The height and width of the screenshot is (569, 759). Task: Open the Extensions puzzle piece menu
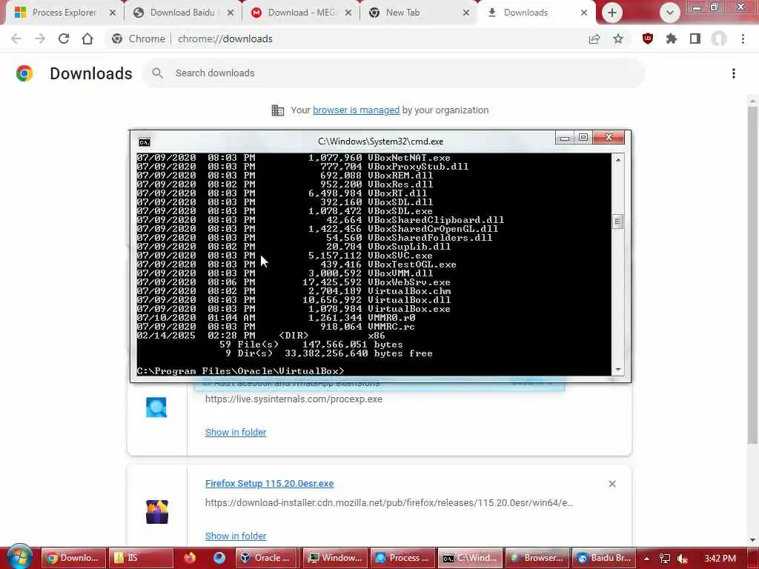point(672,39)
